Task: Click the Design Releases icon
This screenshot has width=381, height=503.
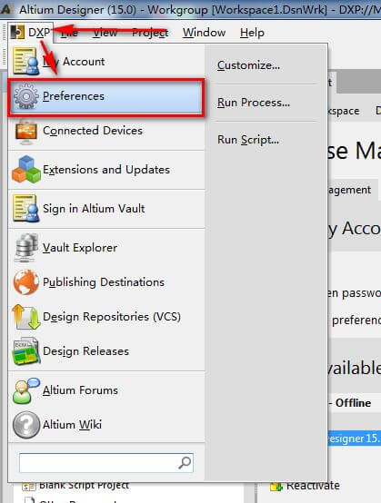Action: 26,351
